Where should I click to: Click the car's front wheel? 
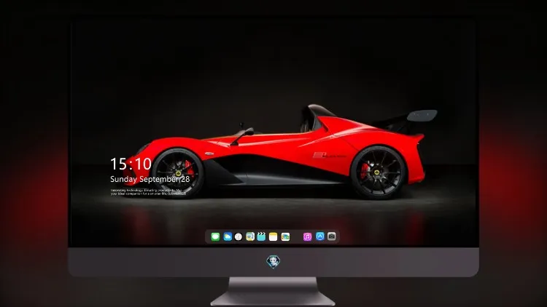pos(178,173)
